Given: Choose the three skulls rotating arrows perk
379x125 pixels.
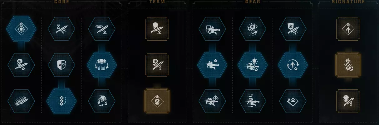Looking at the screenshot, I should pos(102,65).
